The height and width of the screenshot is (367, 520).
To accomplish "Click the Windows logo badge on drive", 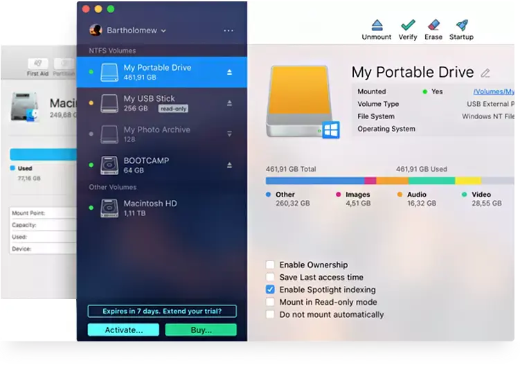I will click(x=331, y=129).
